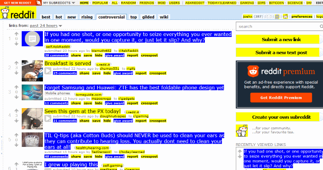Click 'hide' on the 'If you had one shot' post
Image resolution: width=323 pixels, height=170 pixels.
pyautogui.click(x=99, y=55)
